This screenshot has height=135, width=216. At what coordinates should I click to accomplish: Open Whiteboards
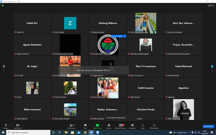point(154,126)
